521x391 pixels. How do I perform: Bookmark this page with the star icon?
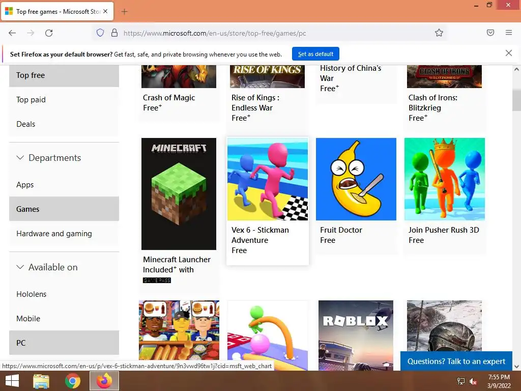tap(439, 33)
